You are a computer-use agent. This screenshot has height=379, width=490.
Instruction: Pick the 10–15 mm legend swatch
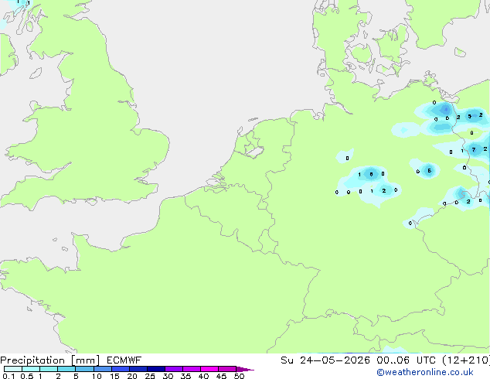(x=102, y=369)
